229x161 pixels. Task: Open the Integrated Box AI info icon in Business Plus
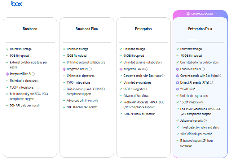[x=90, y=69]
